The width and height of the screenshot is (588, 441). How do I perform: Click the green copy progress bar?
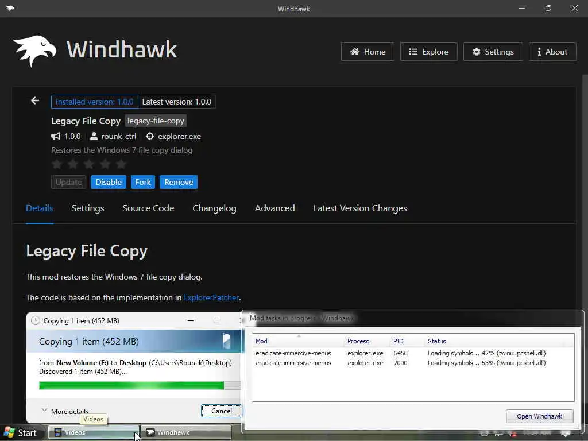coord(131,385)
